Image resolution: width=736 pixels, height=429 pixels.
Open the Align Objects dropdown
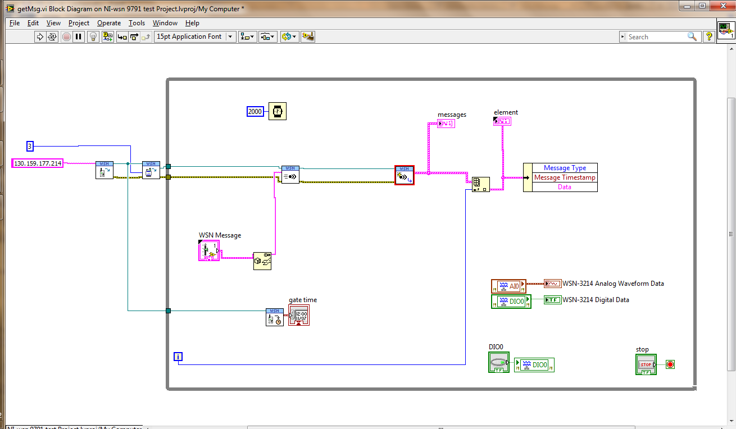click(x=248, y=36)
